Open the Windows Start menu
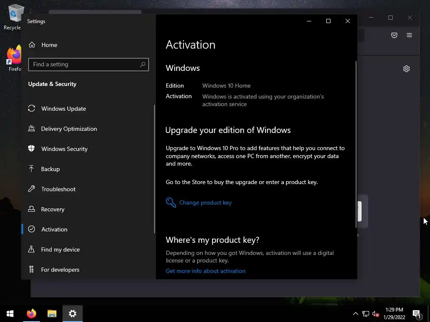This screenshot has height=322, width=430. click(10, 314)
